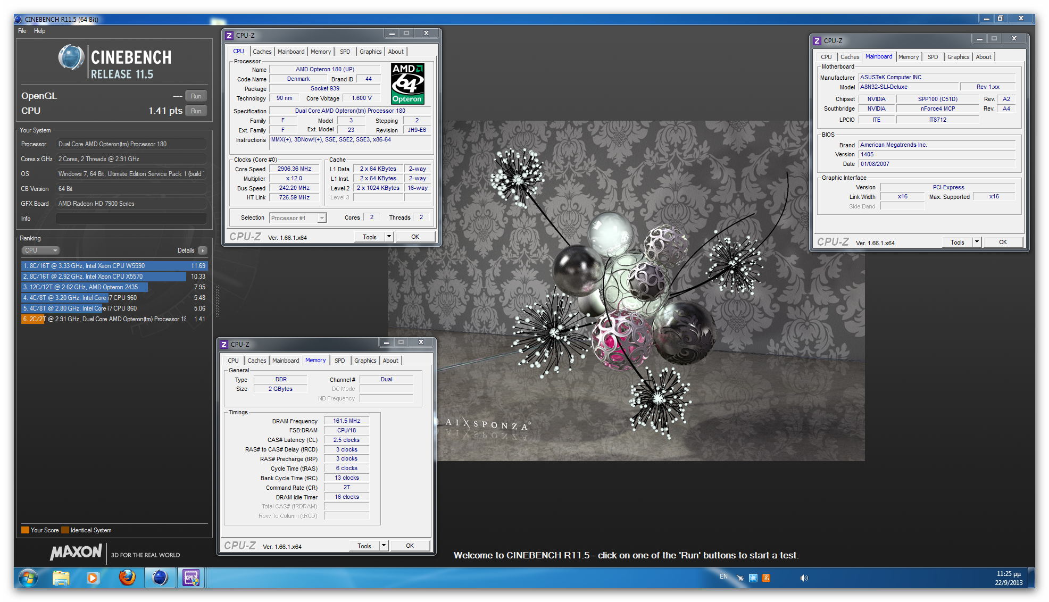Click the Z icon in the CPU-Z Memory window title bar
Image resolution: width=1049 pixels, height=602 pixels.
coord(224,345)
